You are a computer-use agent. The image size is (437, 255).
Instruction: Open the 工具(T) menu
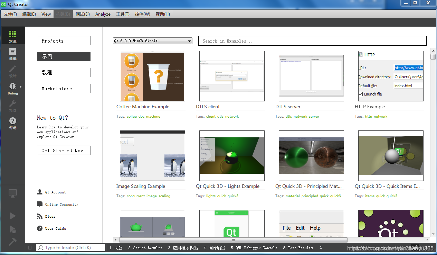[123, 14]
